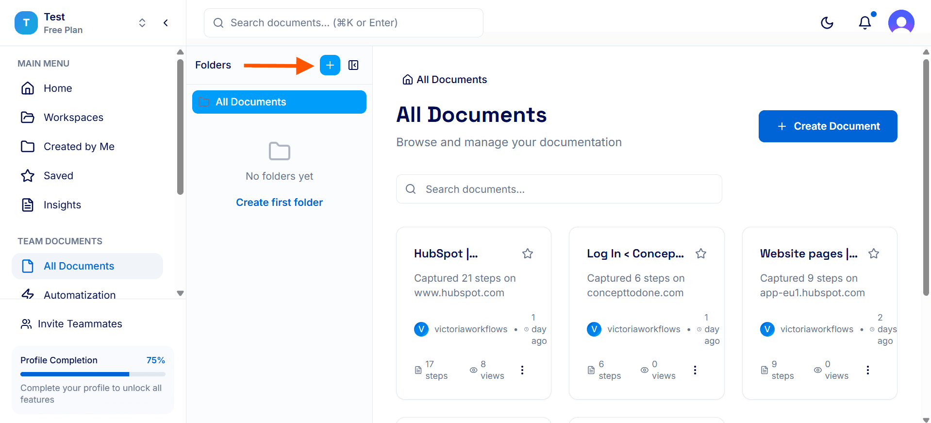The image size is (931, 423).
Task: Click 'Captured 21 steps on www.hubspot.com' text
Action: click(x=465, y=286)
